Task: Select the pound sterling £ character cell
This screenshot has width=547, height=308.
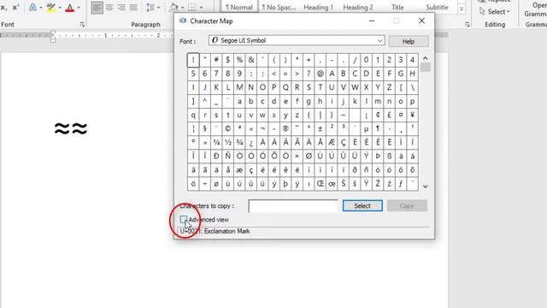Action: [390, 115]
